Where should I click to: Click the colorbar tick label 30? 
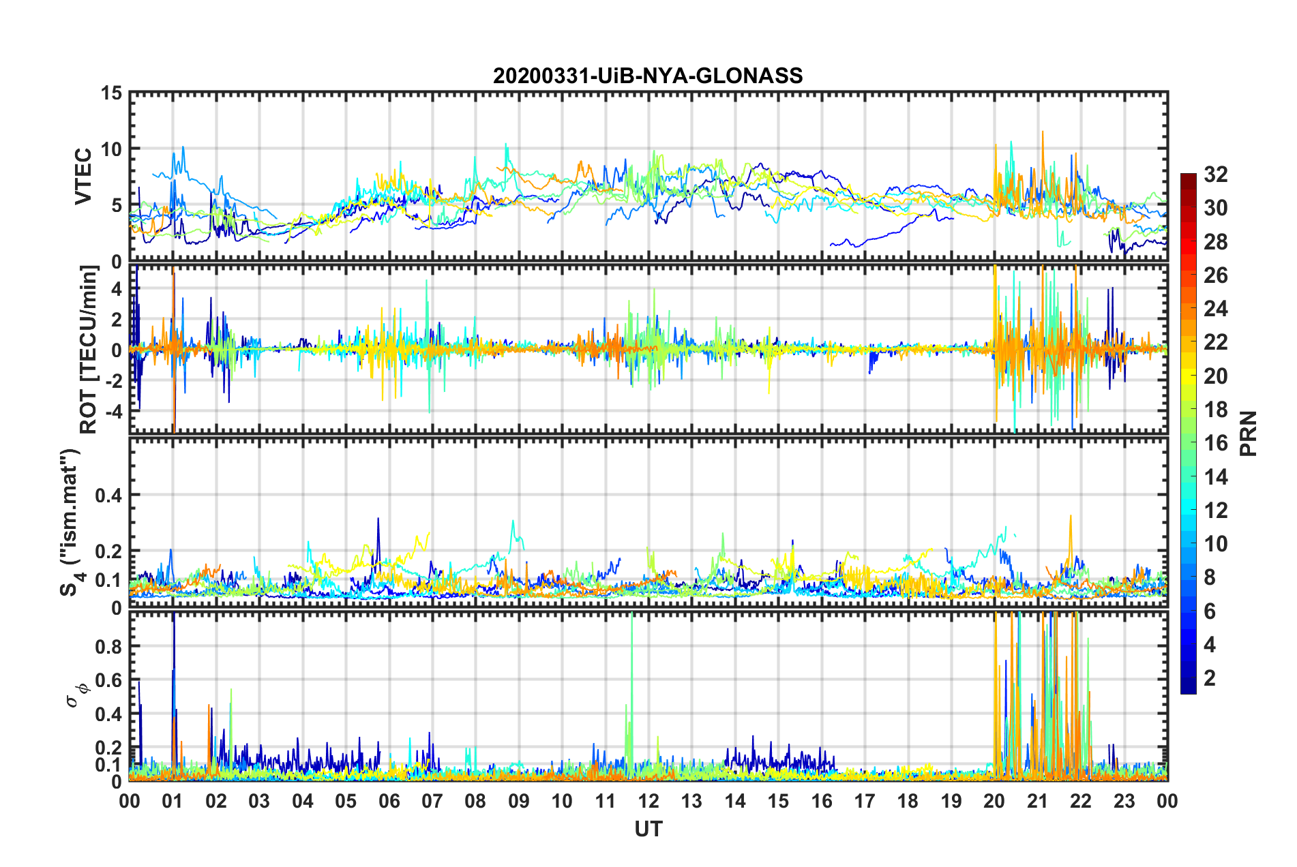point(1215,208)
